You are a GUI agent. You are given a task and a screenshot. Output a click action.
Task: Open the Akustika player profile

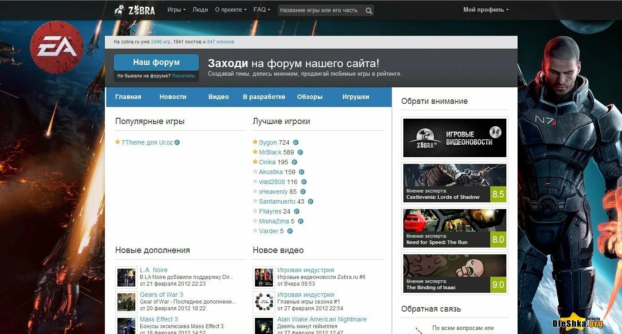pos(271,172)
